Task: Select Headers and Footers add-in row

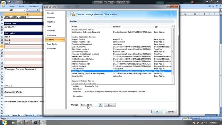Action: (121, 56)
